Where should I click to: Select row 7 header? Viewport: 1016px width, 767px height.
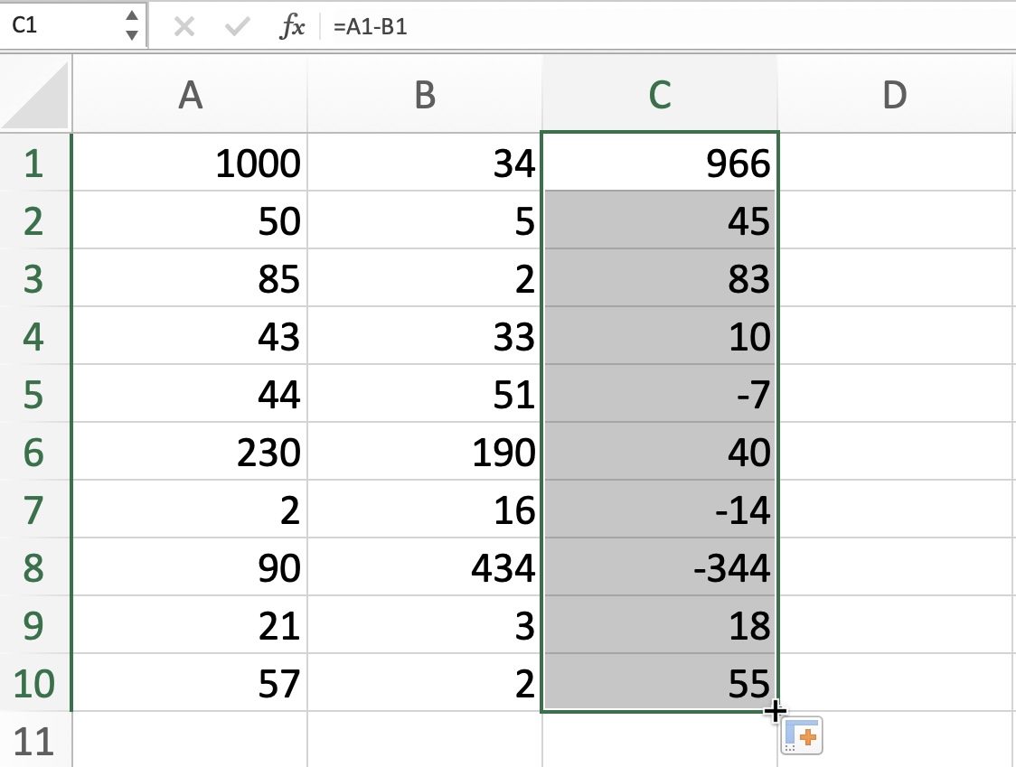coord(35,509)
